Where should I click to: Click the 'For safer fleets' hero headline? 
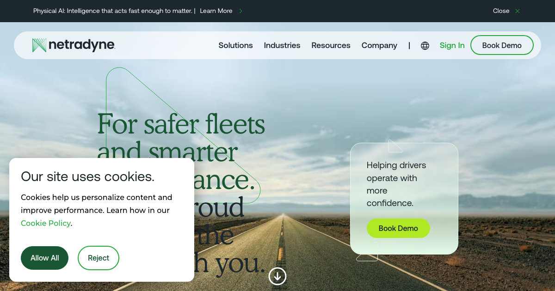(181, 124)
